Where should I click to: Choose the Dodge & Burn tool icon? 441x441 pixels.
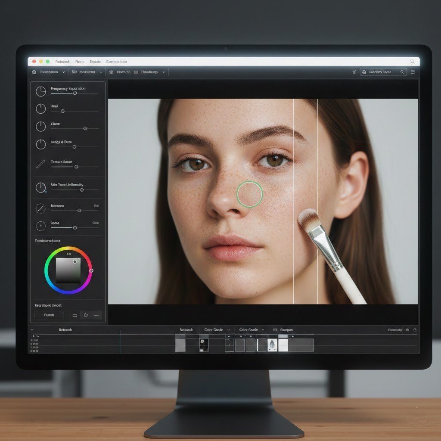[x=40, y=144]
